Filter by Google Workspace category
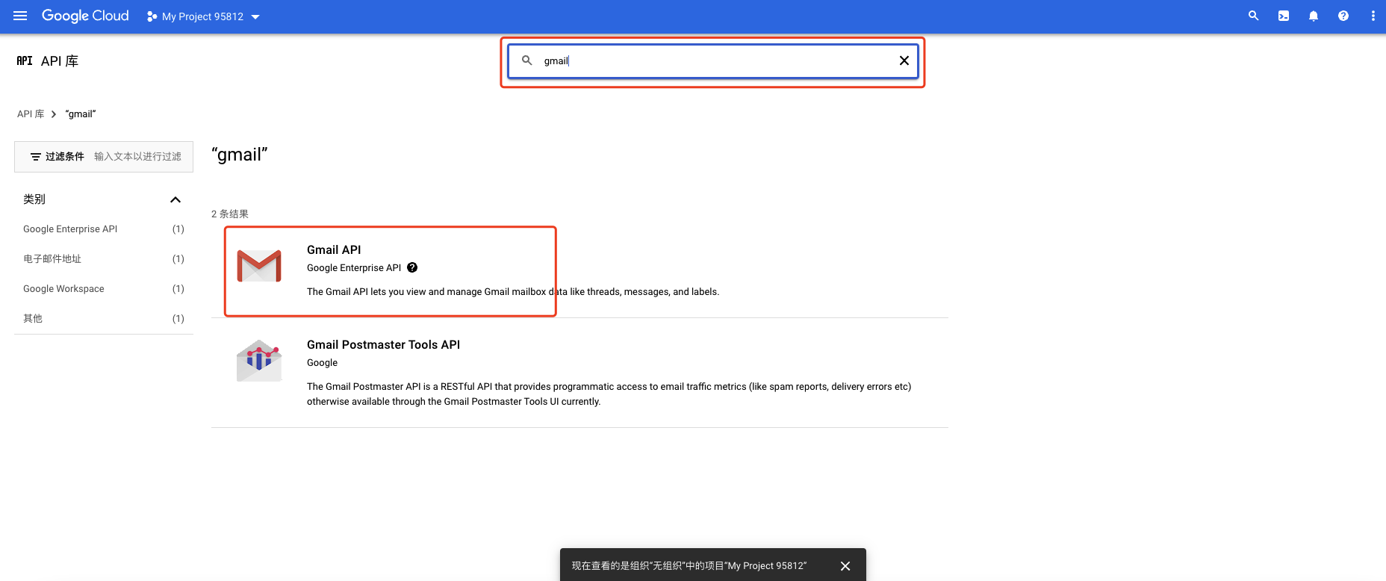 pos(63,289)
